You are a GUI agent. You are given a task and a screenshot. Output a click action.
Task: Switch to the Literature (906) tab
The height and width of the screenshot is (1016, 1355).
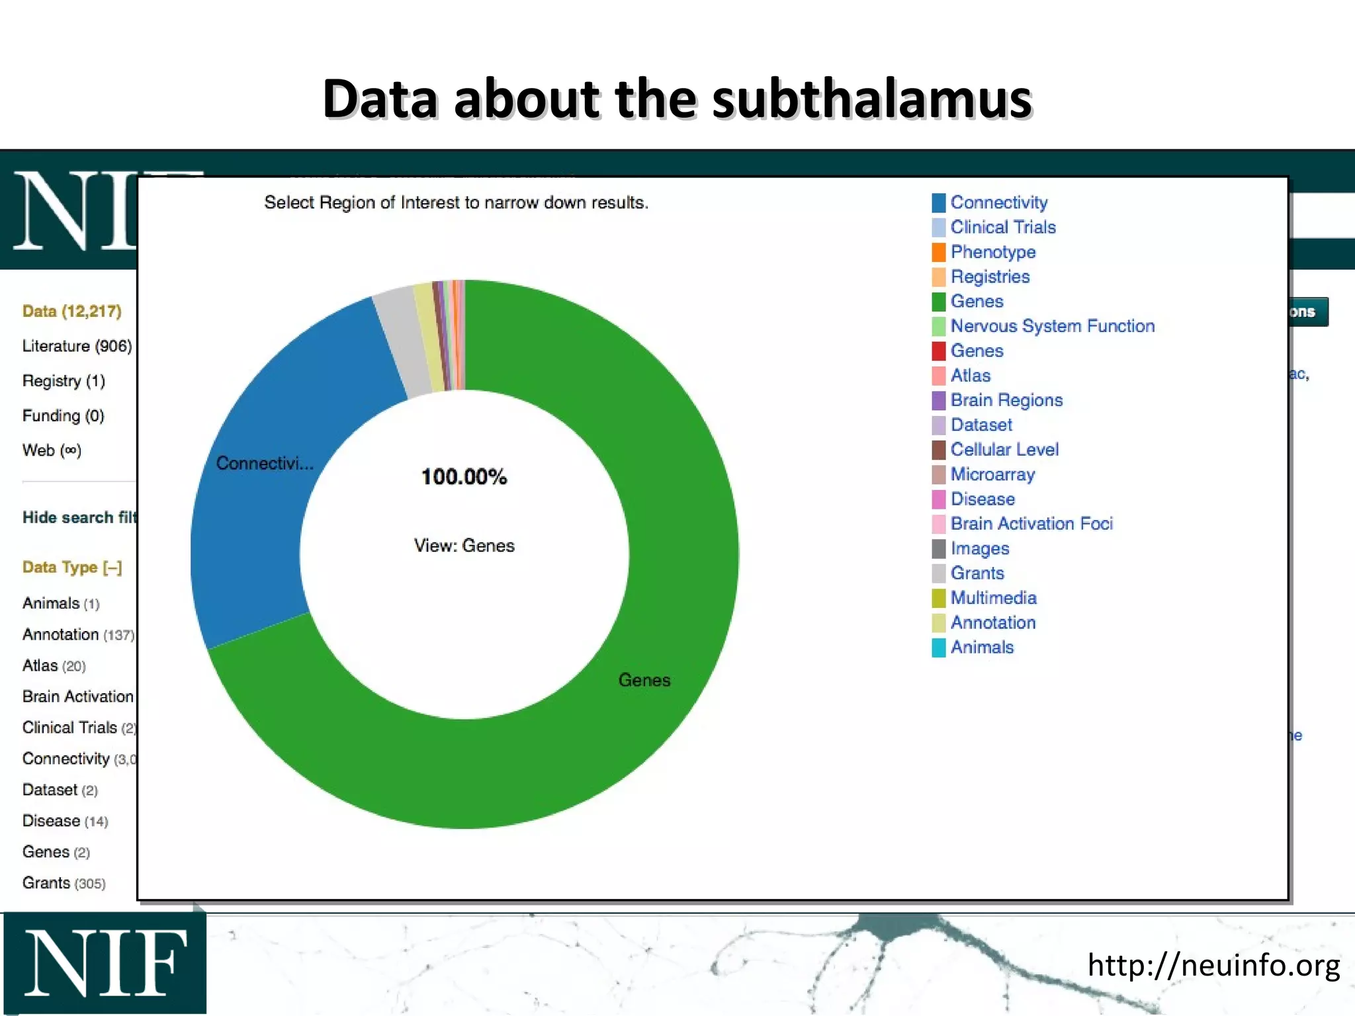(x=77, y=346)
